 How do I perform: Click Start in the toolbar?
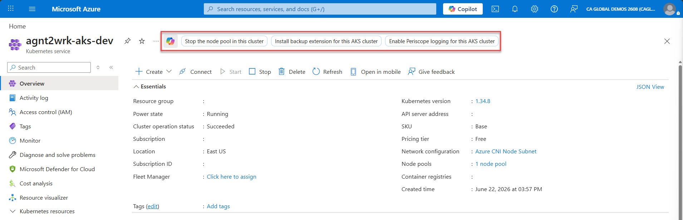231,72
